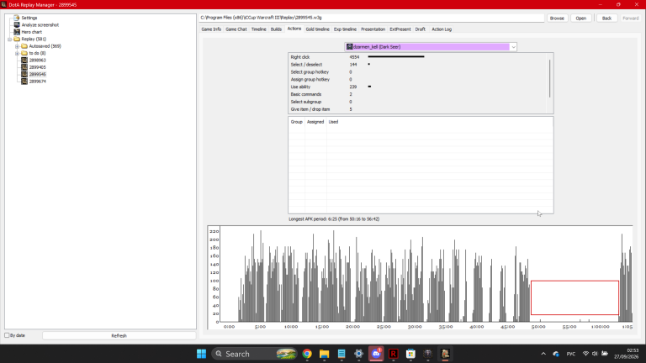The image size is (646, 363).
Task: Click replay icon beside 2899674
Action: [24, 81]
